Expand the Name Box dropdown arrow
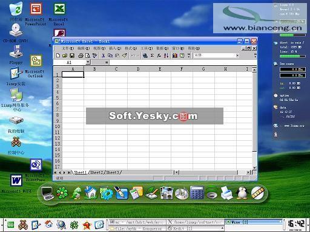 [x=88, y=62]
